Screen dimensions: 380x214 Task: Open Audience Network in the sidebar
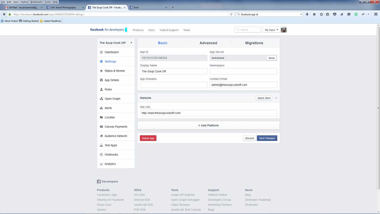(x=116, y=136)
